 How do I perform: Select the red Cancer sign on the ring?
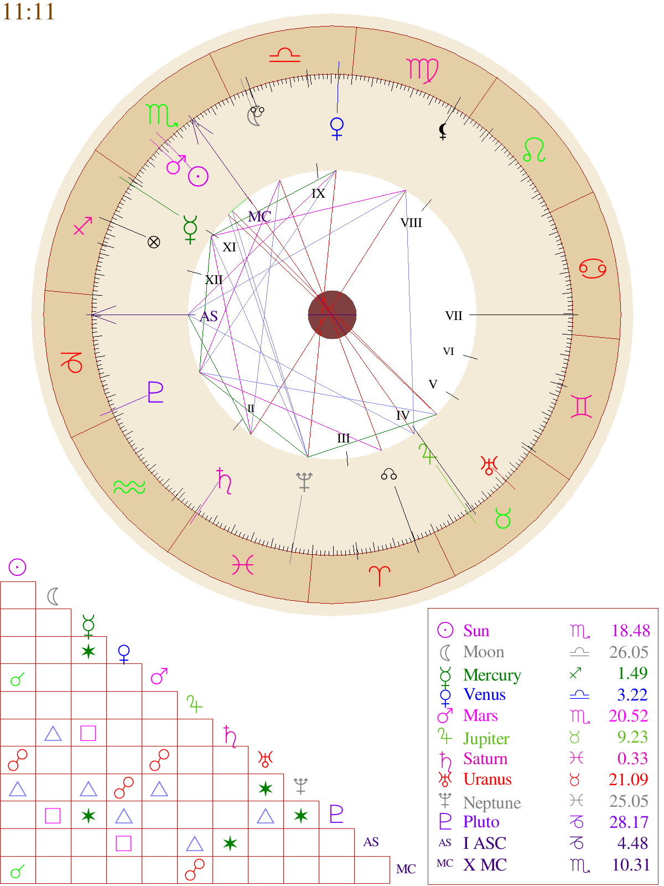pyautogui.click(x=593, y=269)
